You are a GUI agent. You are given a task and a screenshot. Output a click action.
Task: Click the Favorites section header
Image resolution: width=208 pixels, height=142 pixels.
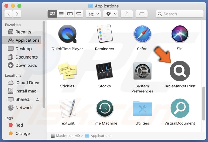(13, 25)
